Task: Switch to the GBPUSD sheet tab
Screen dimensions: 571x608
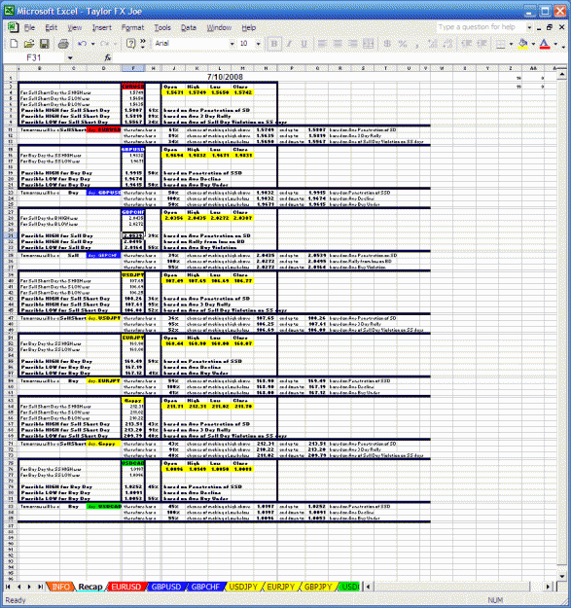Action: point(166,587)
